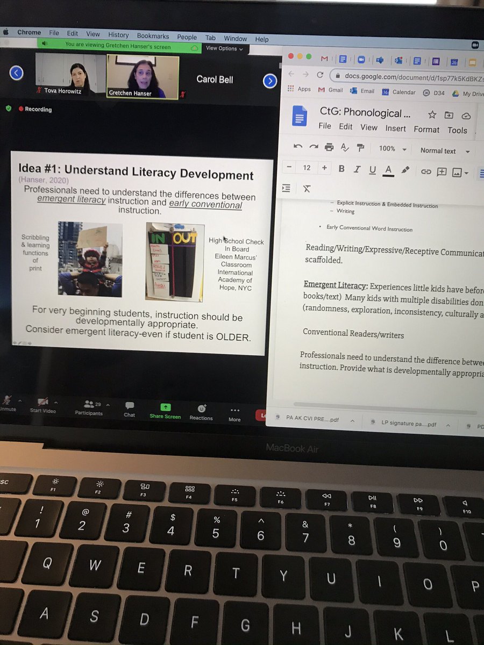Toggle italic formatting
This screenshot has width=484, height=645.
[x=357, y=168]
